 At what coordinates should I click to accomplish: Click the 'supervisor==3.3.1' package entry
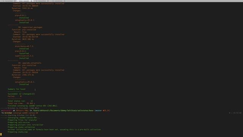tap(24, 56)
